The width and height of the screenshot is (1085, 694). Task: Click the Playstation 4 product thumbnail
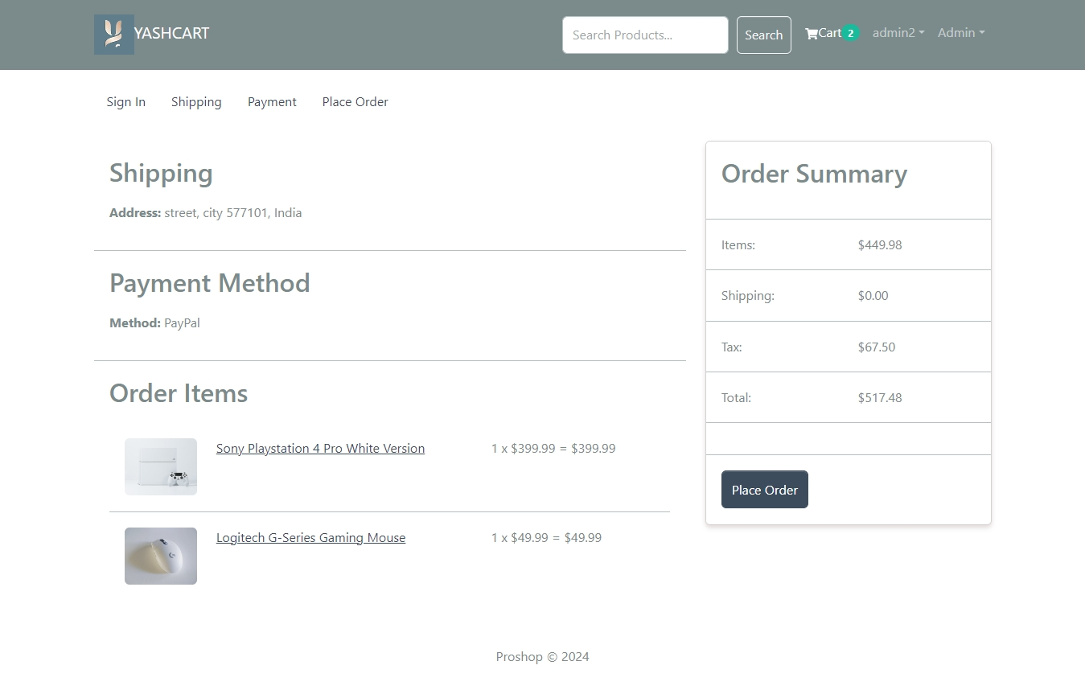pos(160,466)
